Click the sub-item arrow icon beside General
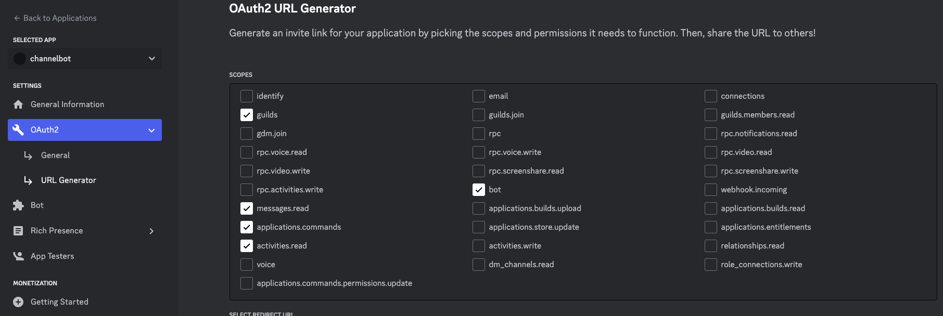 (28, 155)
